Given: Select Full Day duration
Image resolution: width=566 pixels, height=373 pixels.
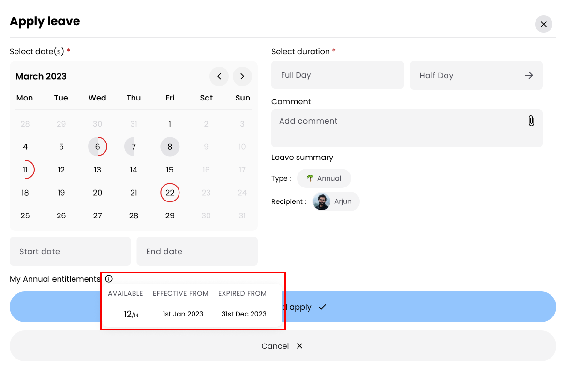Looking at the screenshot, I should [337, 75].
